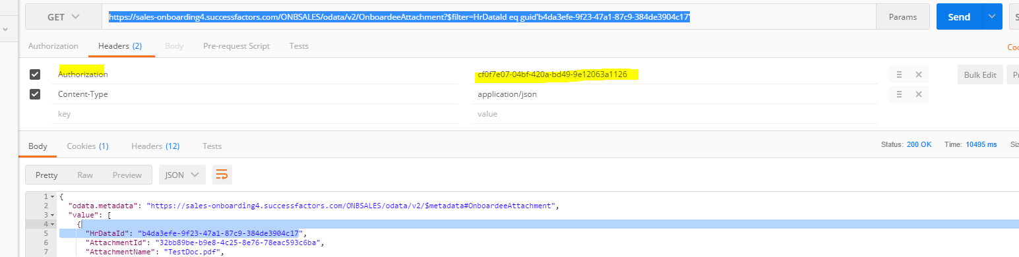Click the "HrDataId" line in the response
The height and width of the screenshot is (257, 1019).
pos(197,233)
